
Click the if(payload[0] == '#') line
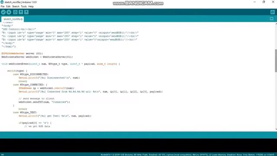35,123
